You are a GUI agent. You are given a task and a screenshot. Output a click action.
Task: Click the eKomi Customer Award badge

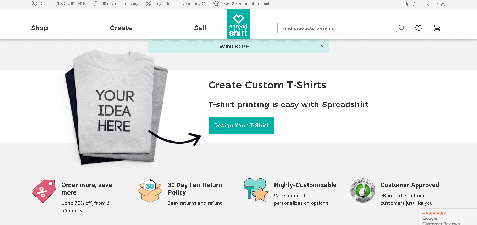click(362, 191)
